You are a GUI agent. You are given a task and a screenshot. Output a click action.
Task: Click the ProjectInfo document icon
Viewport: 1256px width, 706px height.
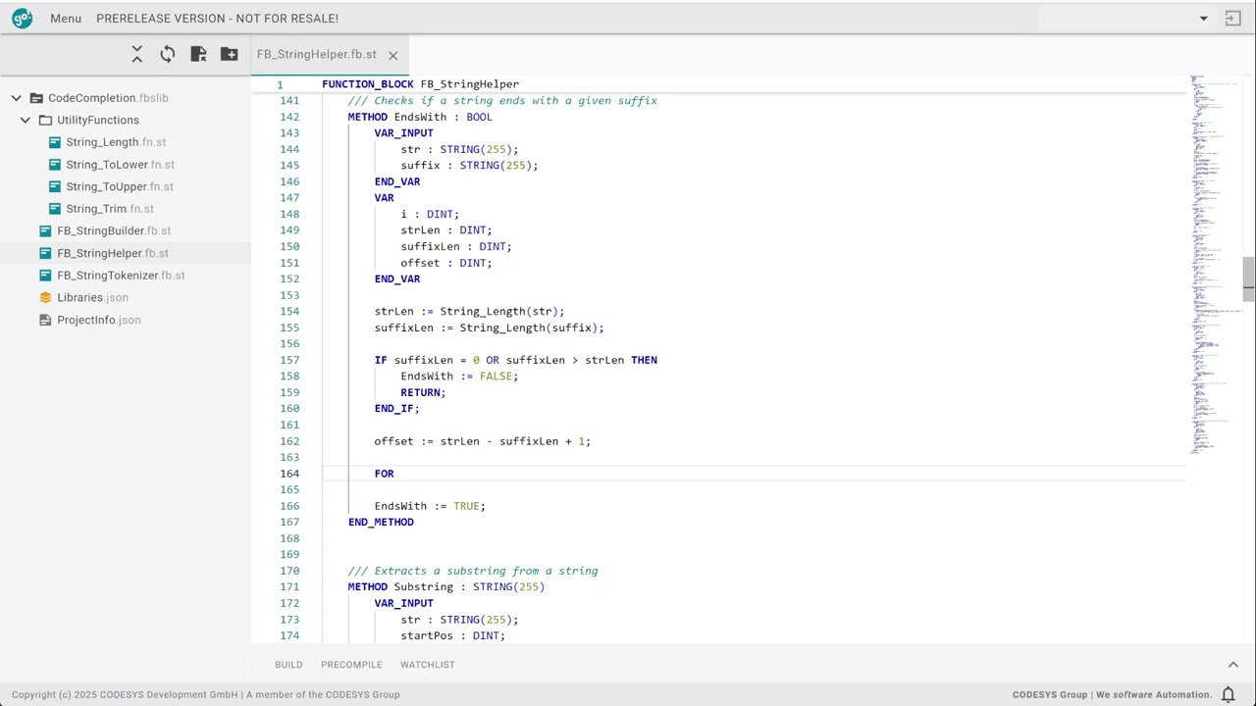click(x=45, y=320)
